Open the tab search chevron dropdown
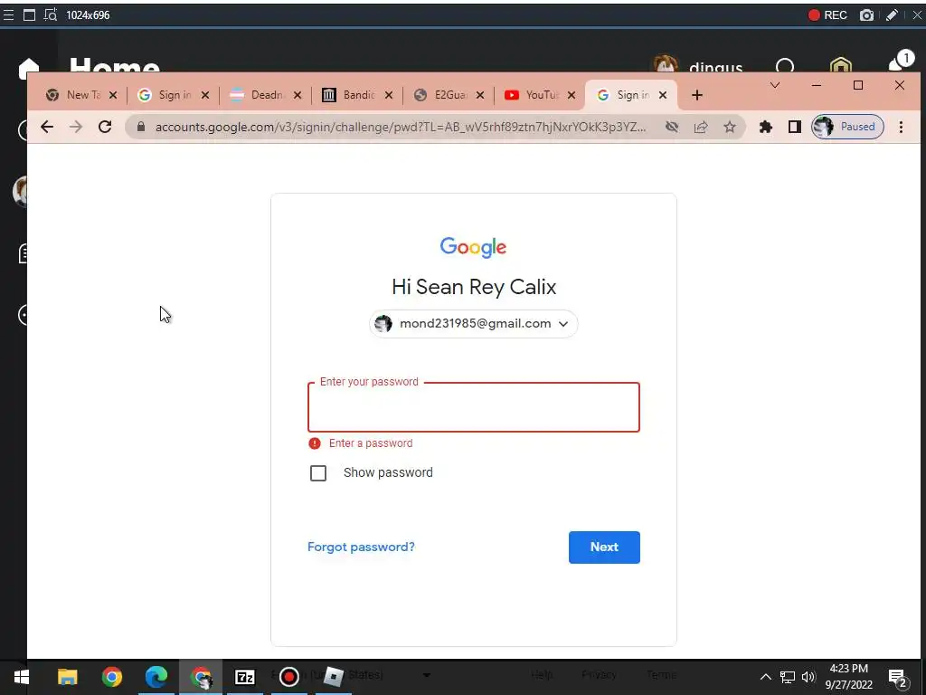 (775, 85)
